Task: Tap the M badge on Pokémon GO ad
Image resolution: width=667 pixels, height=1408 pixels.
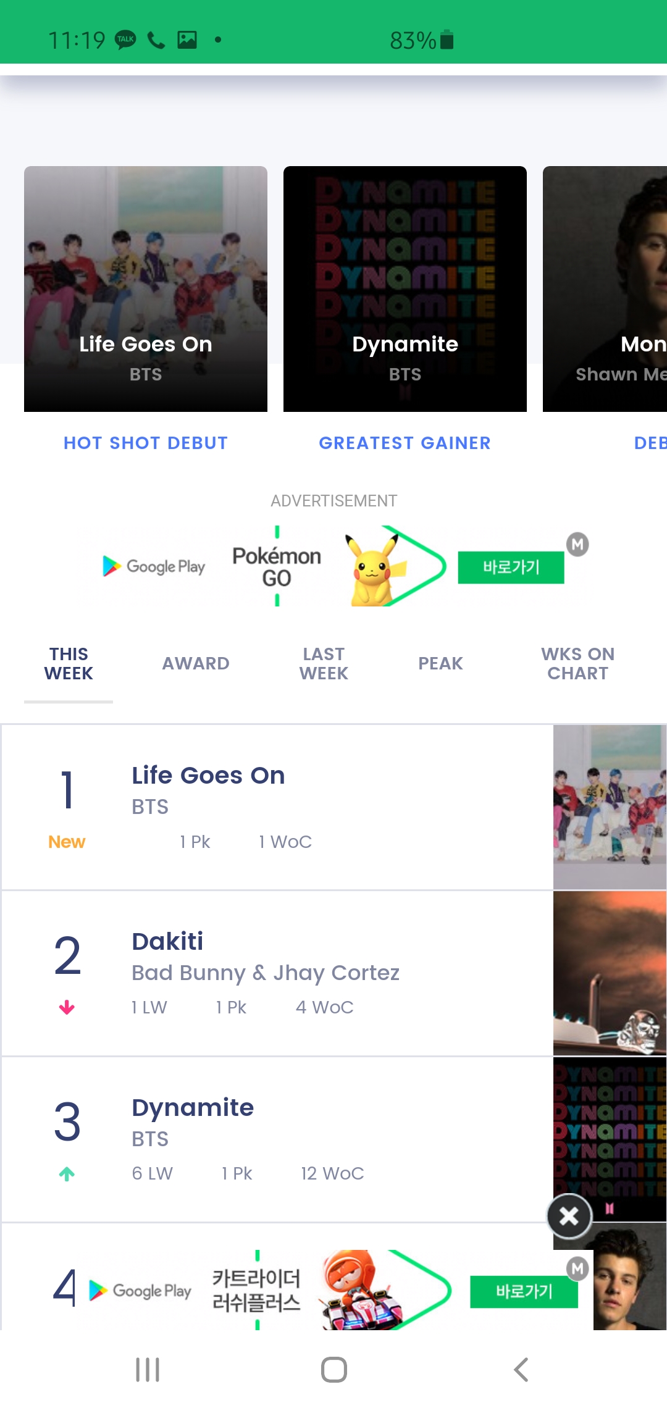Action: 577,544
